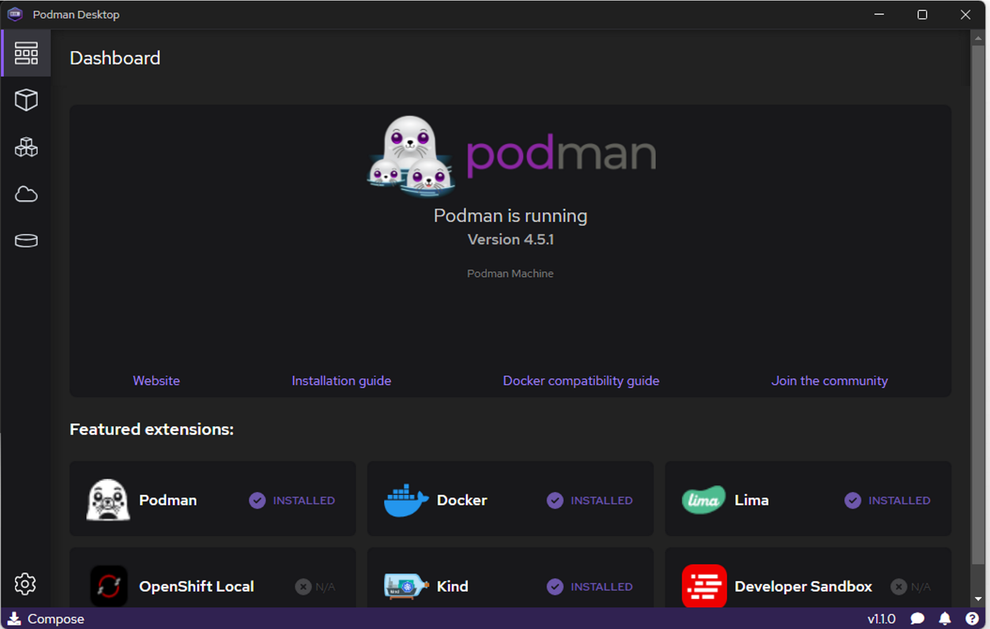Open the Containers cube icon in sidebar

[26, 100]
